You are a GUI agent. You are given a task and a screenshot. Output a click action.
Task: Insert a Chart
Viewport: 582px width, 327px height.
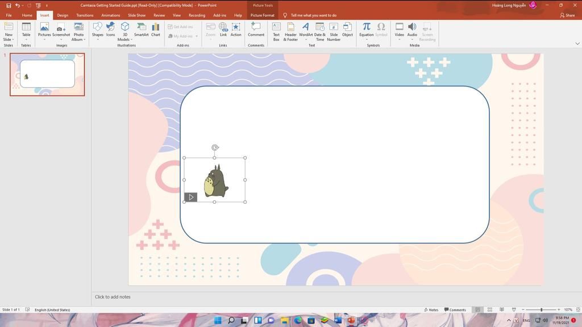pos(156,30)
